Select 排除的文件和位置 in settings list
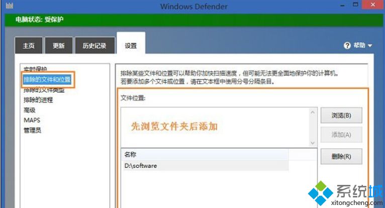This screenshot has width=385, height=208. (x=47, y=79)
